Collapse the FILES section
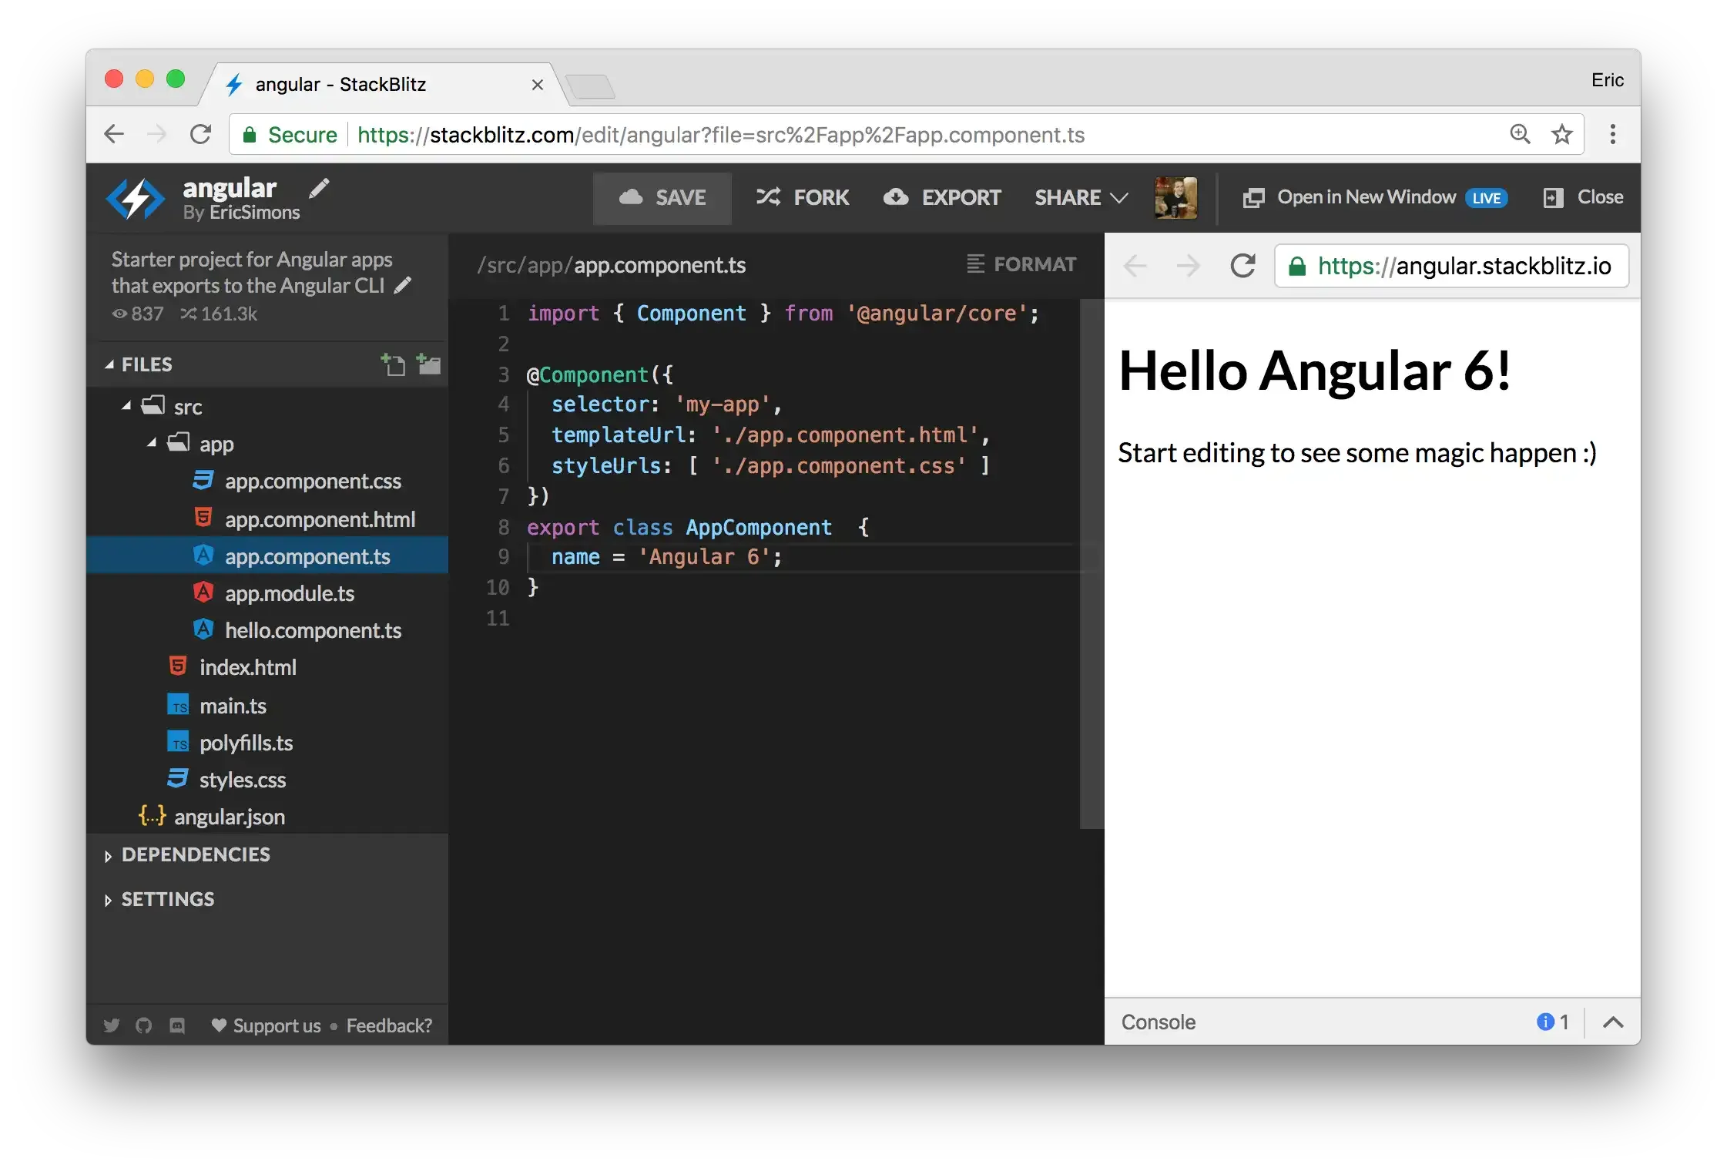This screenshot has width=1727, height=1168. click(x=110, y=364)
